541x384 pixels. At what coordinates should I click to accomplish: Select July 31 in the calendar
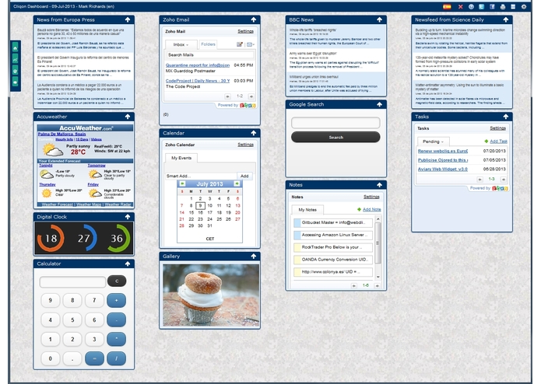(x=209, y=226)
